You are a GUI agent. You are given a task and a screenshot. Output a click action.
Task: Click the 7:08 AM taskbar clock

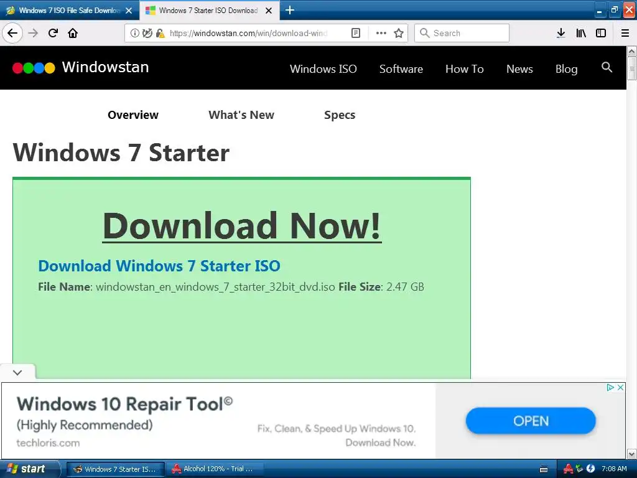(x=614, y=469)
